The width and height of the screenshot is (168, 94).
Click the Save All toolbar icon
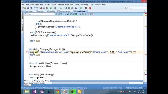pyautogui.click(x=31, y=8)
